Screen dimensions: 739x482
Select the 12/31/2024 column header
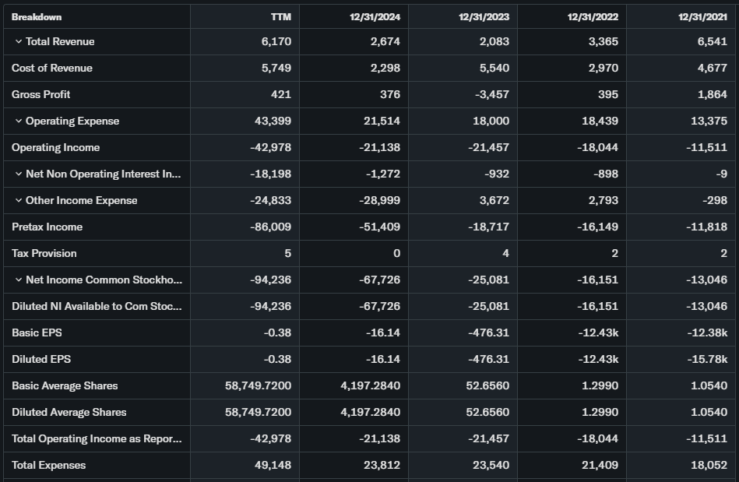(x=375, y=16)
